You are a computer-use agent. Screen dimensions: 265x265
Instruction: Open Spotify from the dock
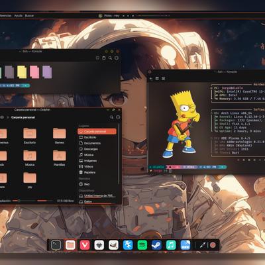(x=142, y=245)
